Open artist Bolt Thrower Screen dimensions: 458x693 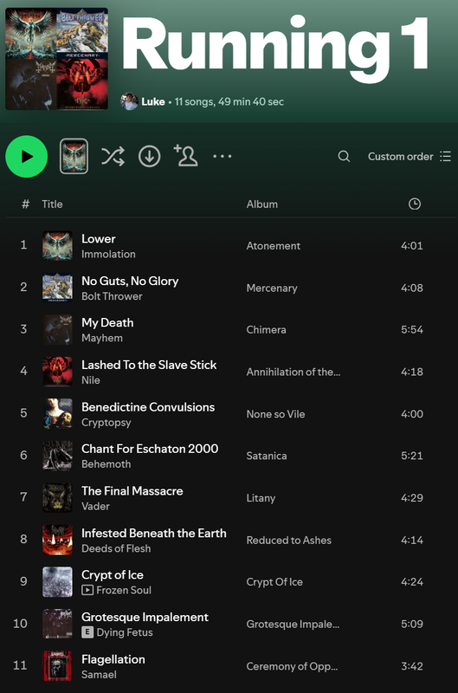[x=112, y=296]
